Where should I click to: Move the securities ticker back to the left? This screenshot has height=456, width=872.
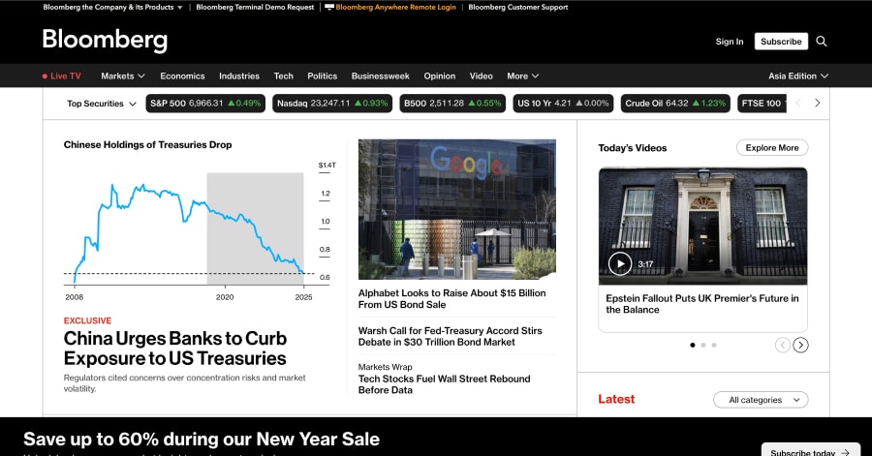(x=798, y=103)
